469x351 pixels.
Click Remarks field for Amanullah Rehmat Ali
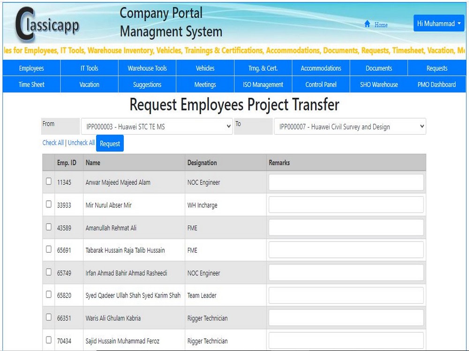pyautogui.click(x=346, y=227)
